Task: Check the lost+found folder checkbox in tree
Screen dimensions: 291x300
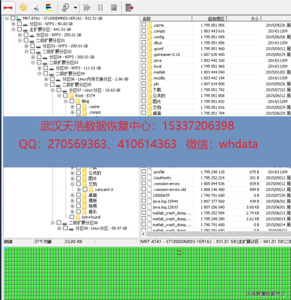Action: [72, 217]
